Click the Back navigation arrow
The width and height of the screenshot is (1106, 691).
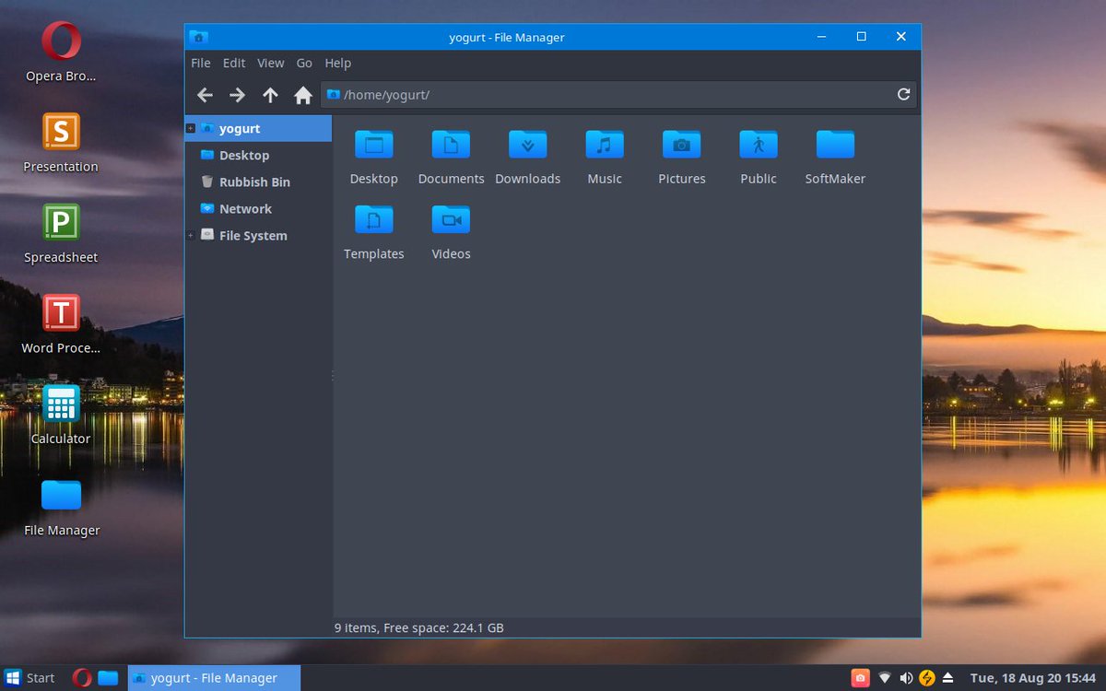coord(204,95)
